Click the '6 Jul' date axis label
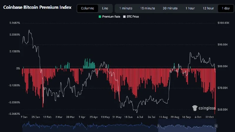 140,117
